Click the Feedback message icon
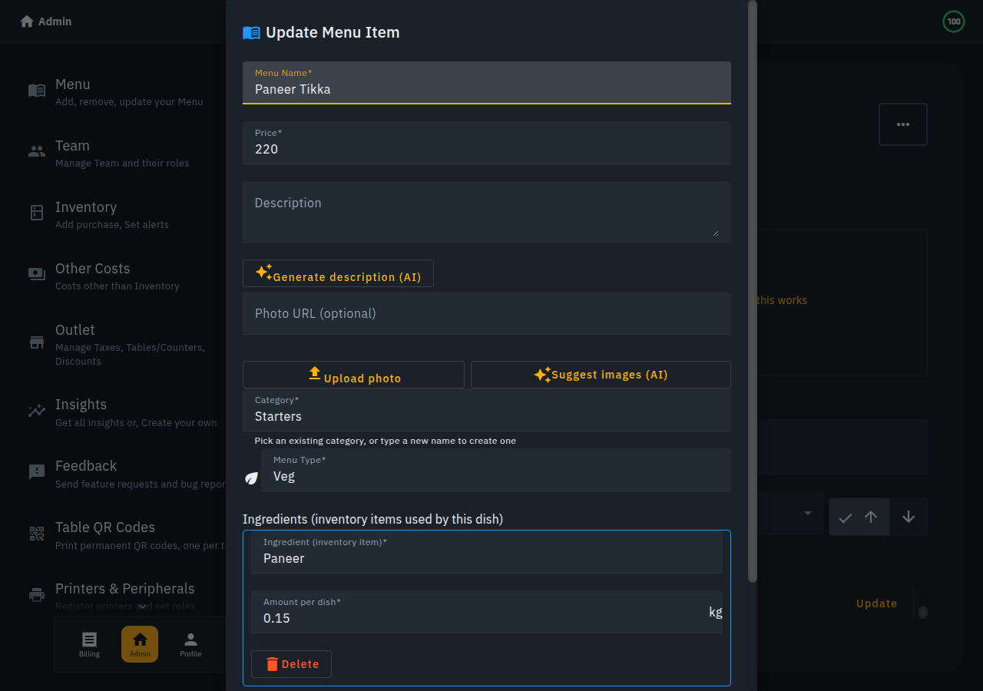 pyautogui.click(x=37, y=472)
